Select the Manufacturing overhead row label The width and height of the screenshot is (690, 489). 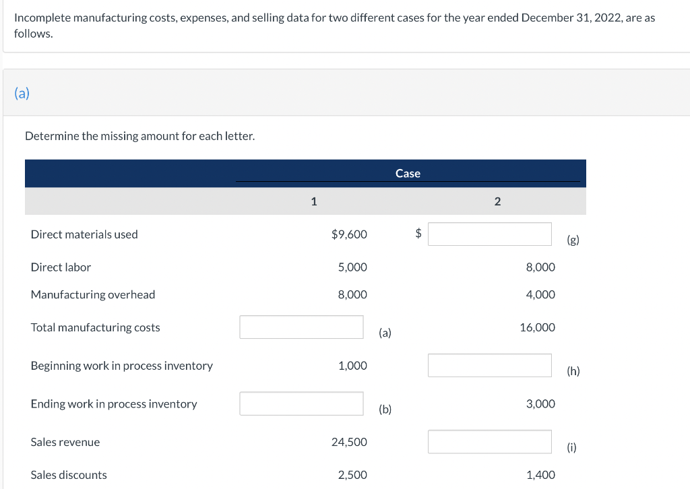(x=93, y=294)
